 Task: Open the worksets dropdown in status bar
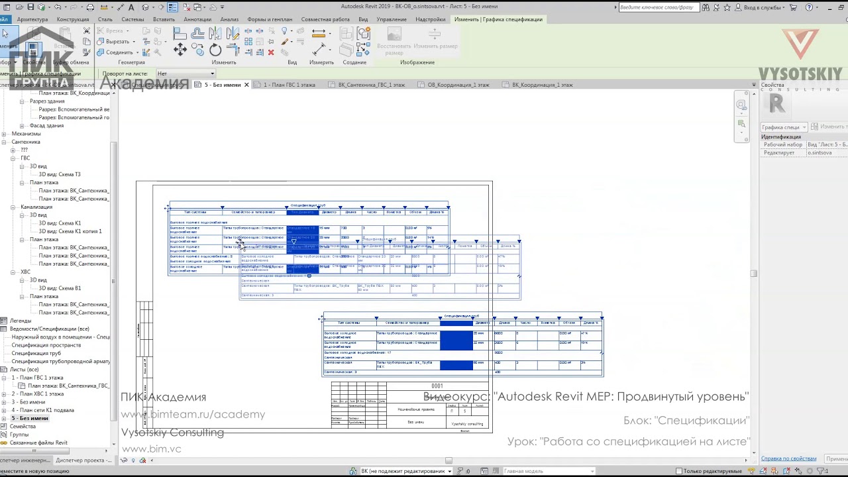point(406,471)
